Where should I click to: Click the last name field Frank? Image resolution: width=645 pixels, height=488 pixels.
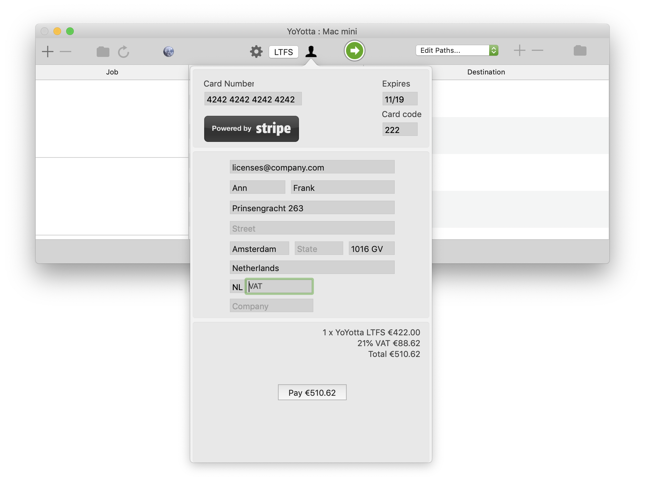[x=343, y=187]
